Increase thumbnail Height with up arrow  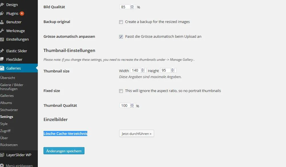coord(173,69)
